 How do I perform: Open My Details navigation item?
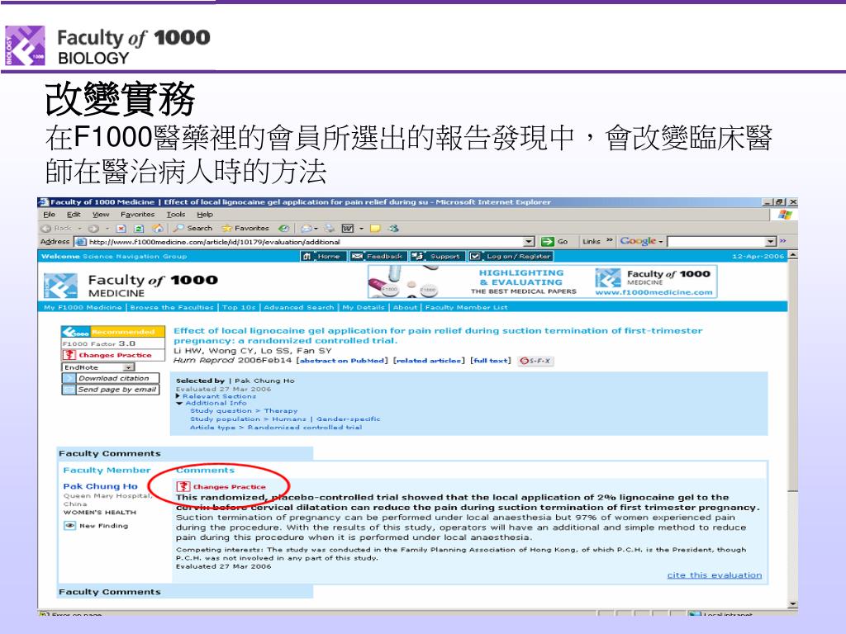(x=364, y=307)
